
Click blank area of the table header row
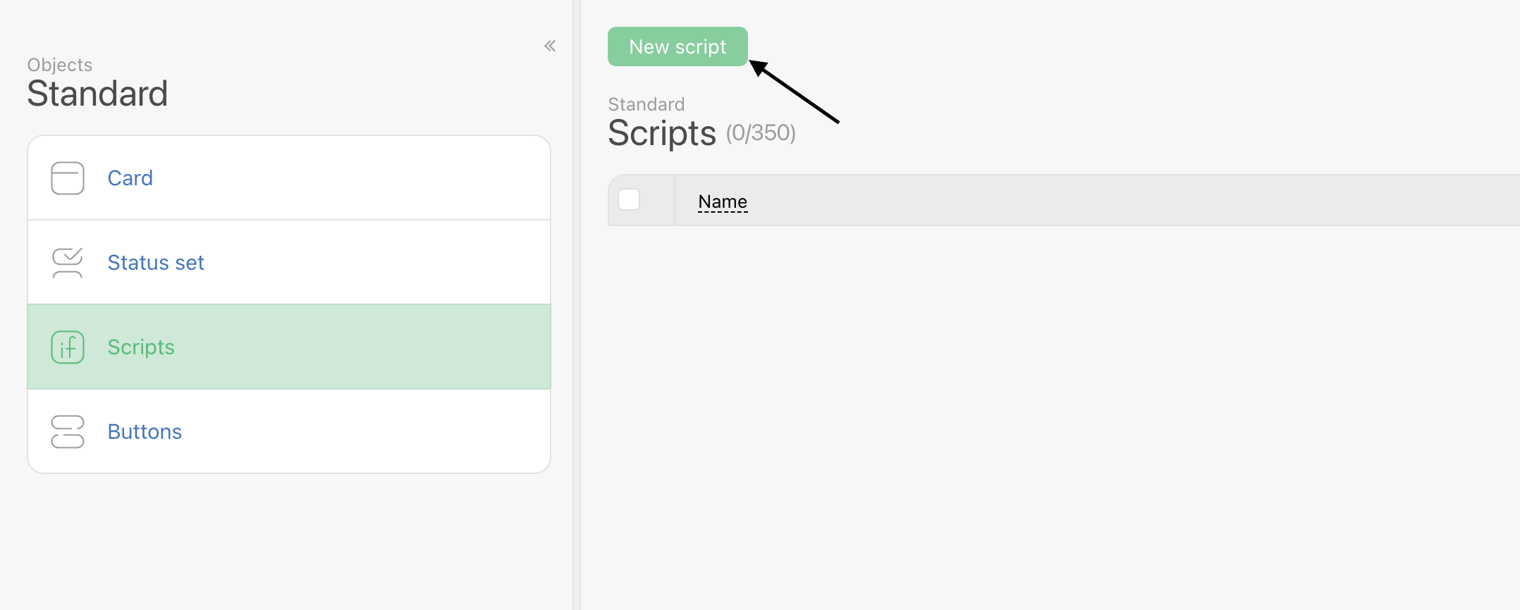[x=1128, y=201]
